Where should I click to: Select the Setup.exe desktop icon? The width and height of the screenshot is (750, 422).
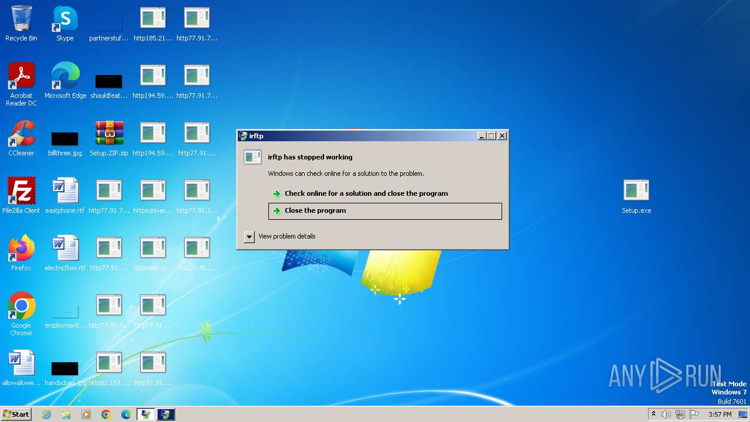tap(636, 196)
